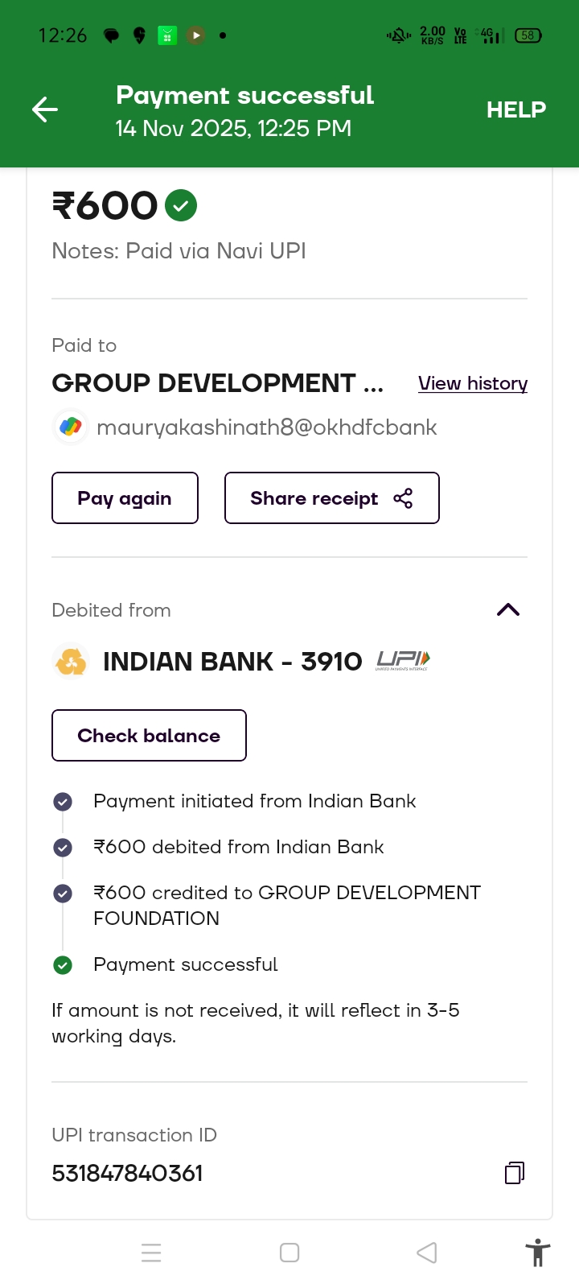
Task: Tap the green success checkmark beside ₹600
Action: [181, 205]
